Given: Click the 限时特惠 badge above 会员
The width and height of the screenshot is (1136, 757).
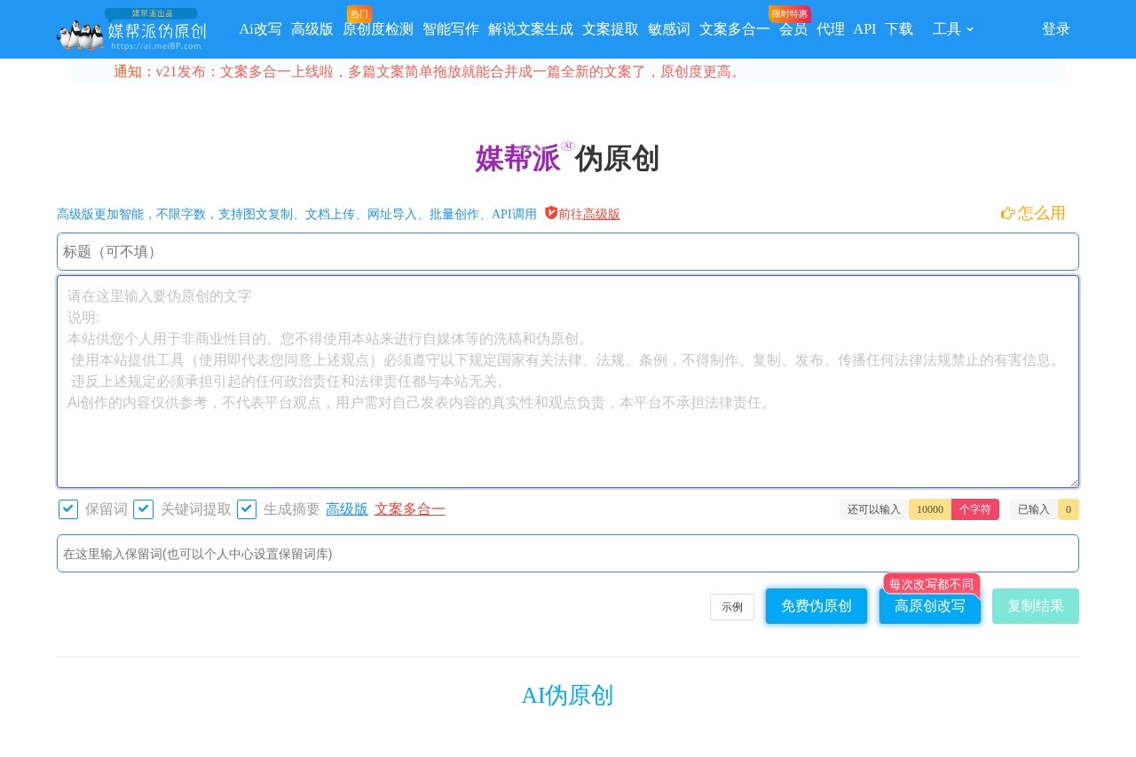Looking at the screenshot, I should [788, 13].
